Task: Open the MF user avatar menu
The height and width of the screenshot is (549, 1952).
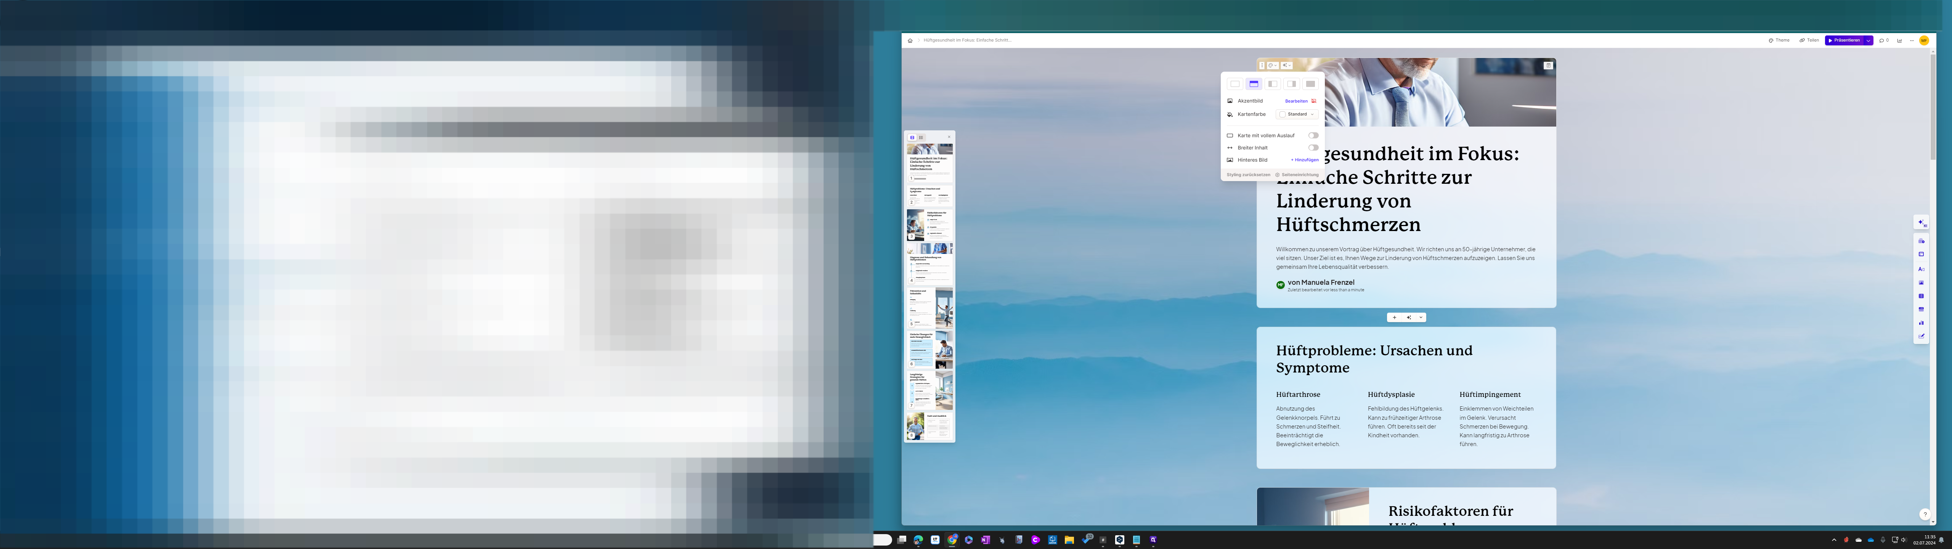Action: (x=1924, y=41)
